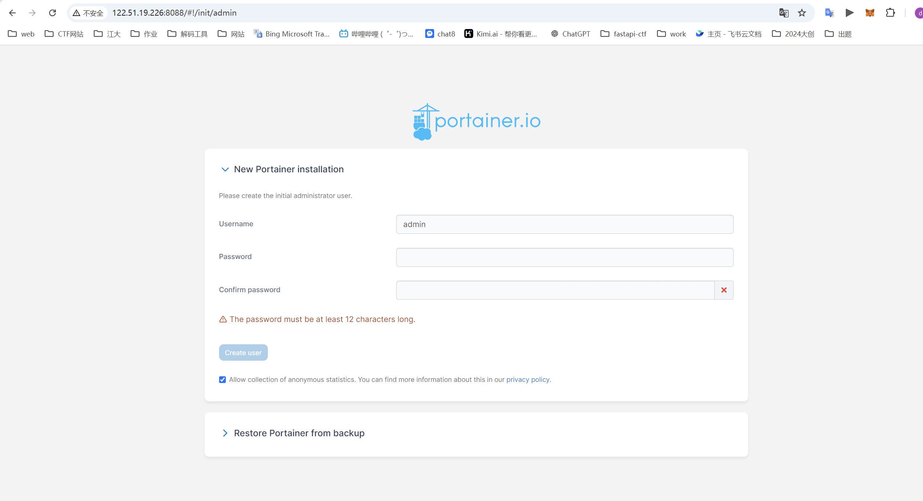Click the MetaMask fox extension icon
The height and width of the screenshot is (501, 923).
pos(870,13)
